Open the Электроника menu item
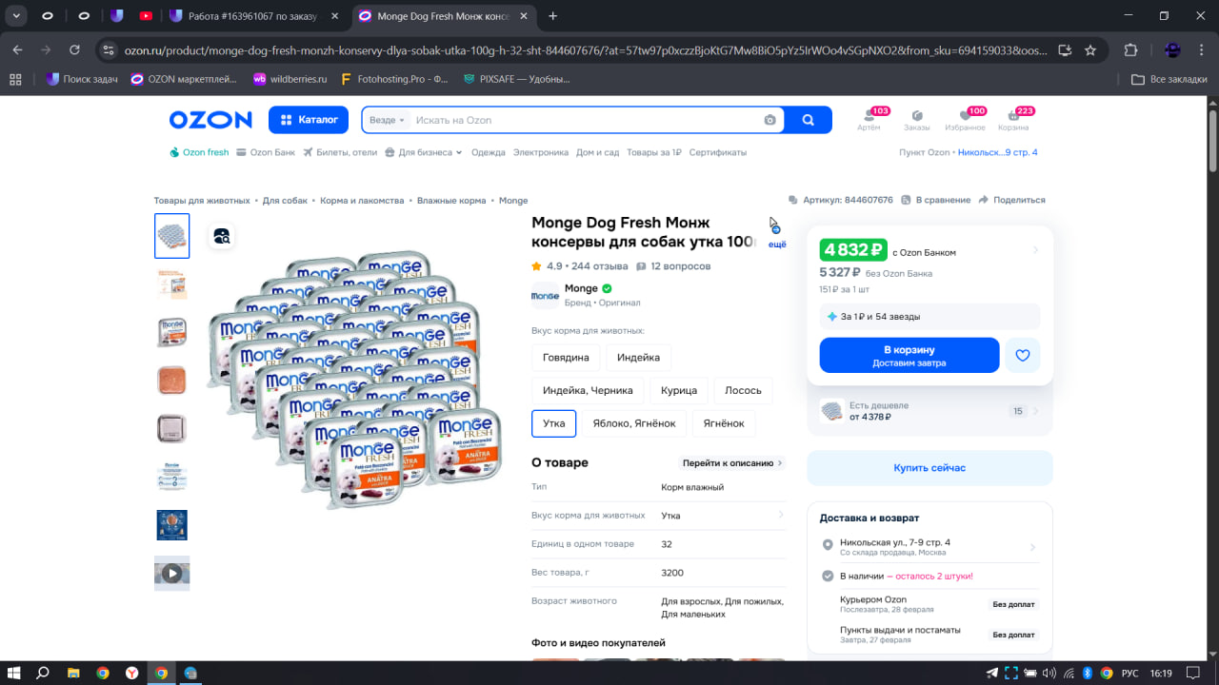 click(540, 152)
